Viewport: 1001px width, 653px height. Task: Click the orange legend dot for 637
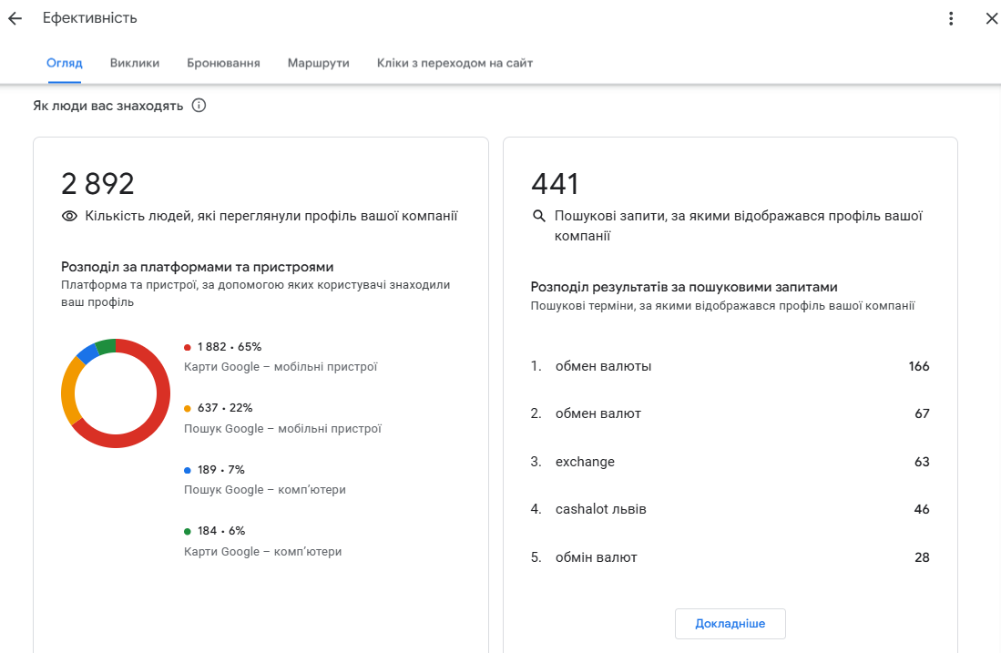(x=188, y=408)
